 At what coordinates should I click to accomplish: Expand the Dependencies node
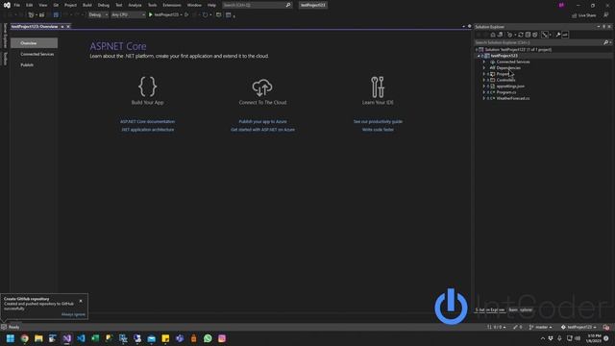coord(484,68)
